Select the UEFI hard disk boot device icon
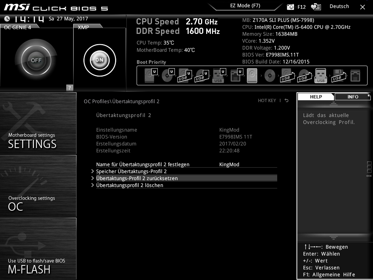The image size is (373, 280). [151, 75]
